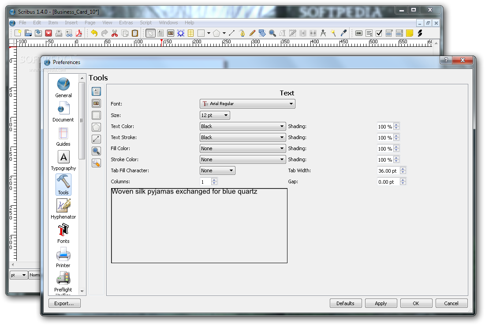Select the Insert Image Frame toolbar tool
The width and height of the screenshot is (485, 325).
[171, 33]
